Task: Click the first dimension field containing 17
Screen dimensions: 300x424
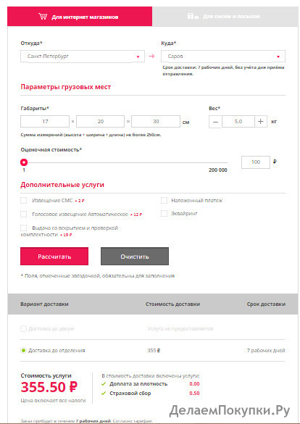Action: [x=45, y=122]
